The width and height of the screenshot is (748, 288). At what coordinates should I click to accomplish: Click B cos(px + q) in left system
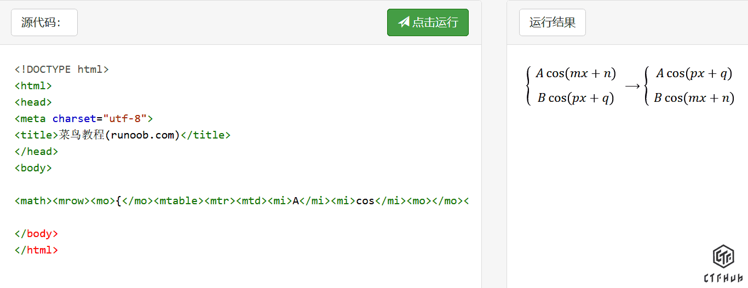(576, 99)
